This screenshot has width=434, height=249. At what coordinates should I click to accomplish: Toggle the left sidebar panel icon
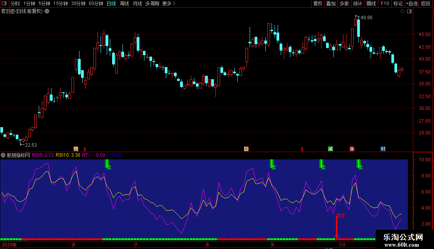click(4, 3)
